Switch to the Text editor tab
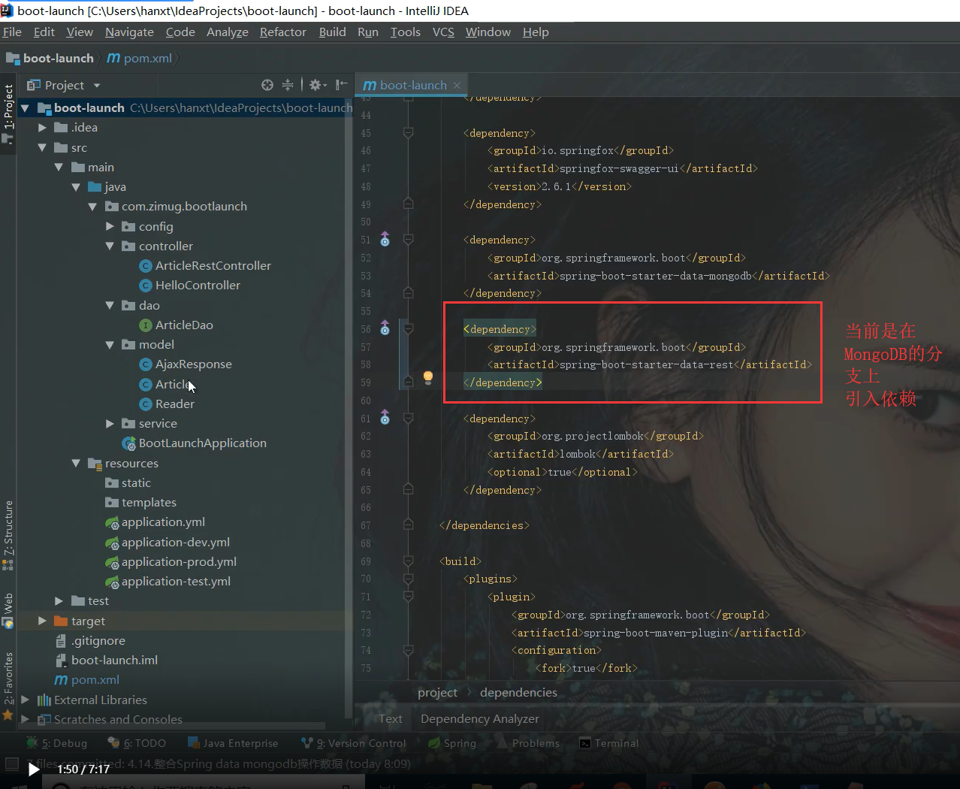The height and width of the screenshot is (789, 960). tap(390, 718)
